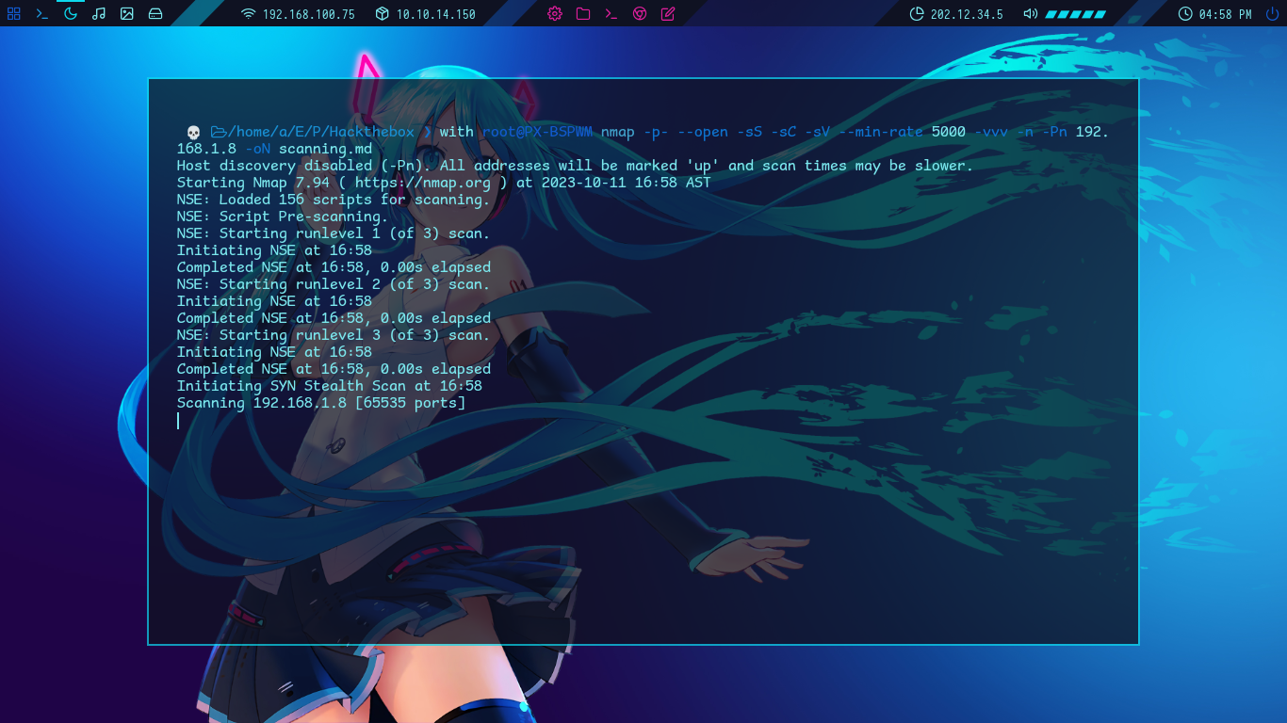1287x723 pixels.
Task: Open the disk drive workspace icon
Action: click(x=155, y=13)
